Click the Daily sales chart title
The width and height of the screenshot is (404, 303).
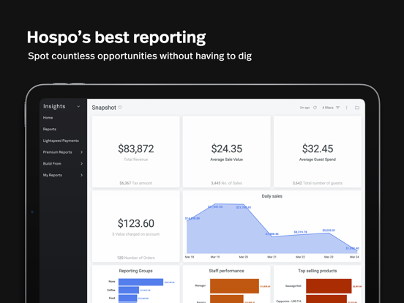coord(272,196)
